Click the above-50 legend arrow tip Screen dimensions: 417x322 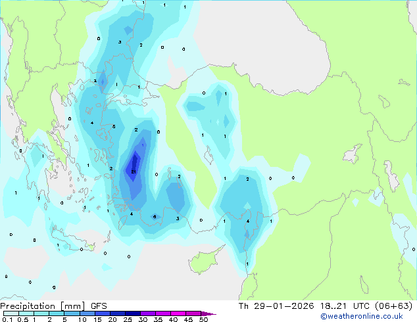click(x=208, y=314)
